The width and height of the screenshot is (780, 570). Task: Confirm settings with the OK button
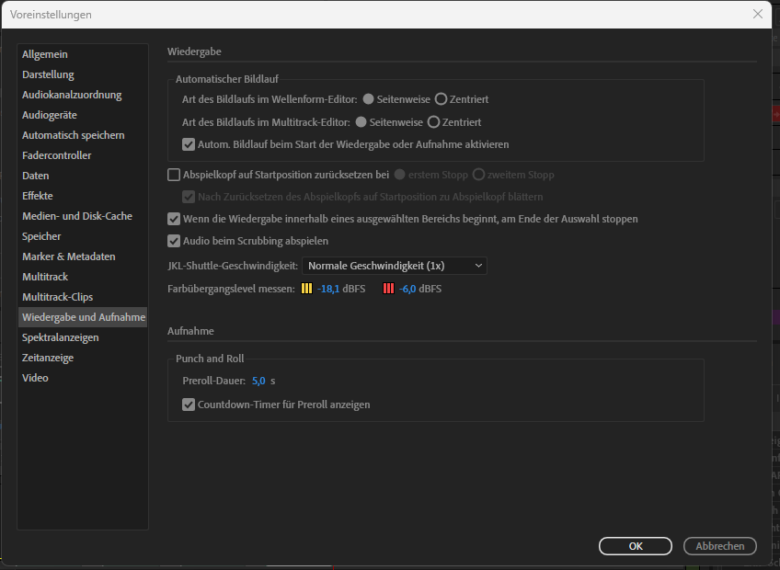(635, 545)
